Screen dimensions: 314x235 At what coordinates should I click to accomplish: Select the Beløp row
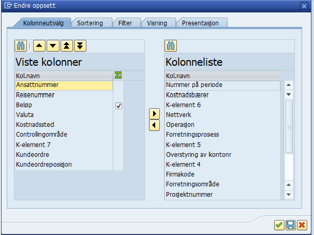(64, 105)
